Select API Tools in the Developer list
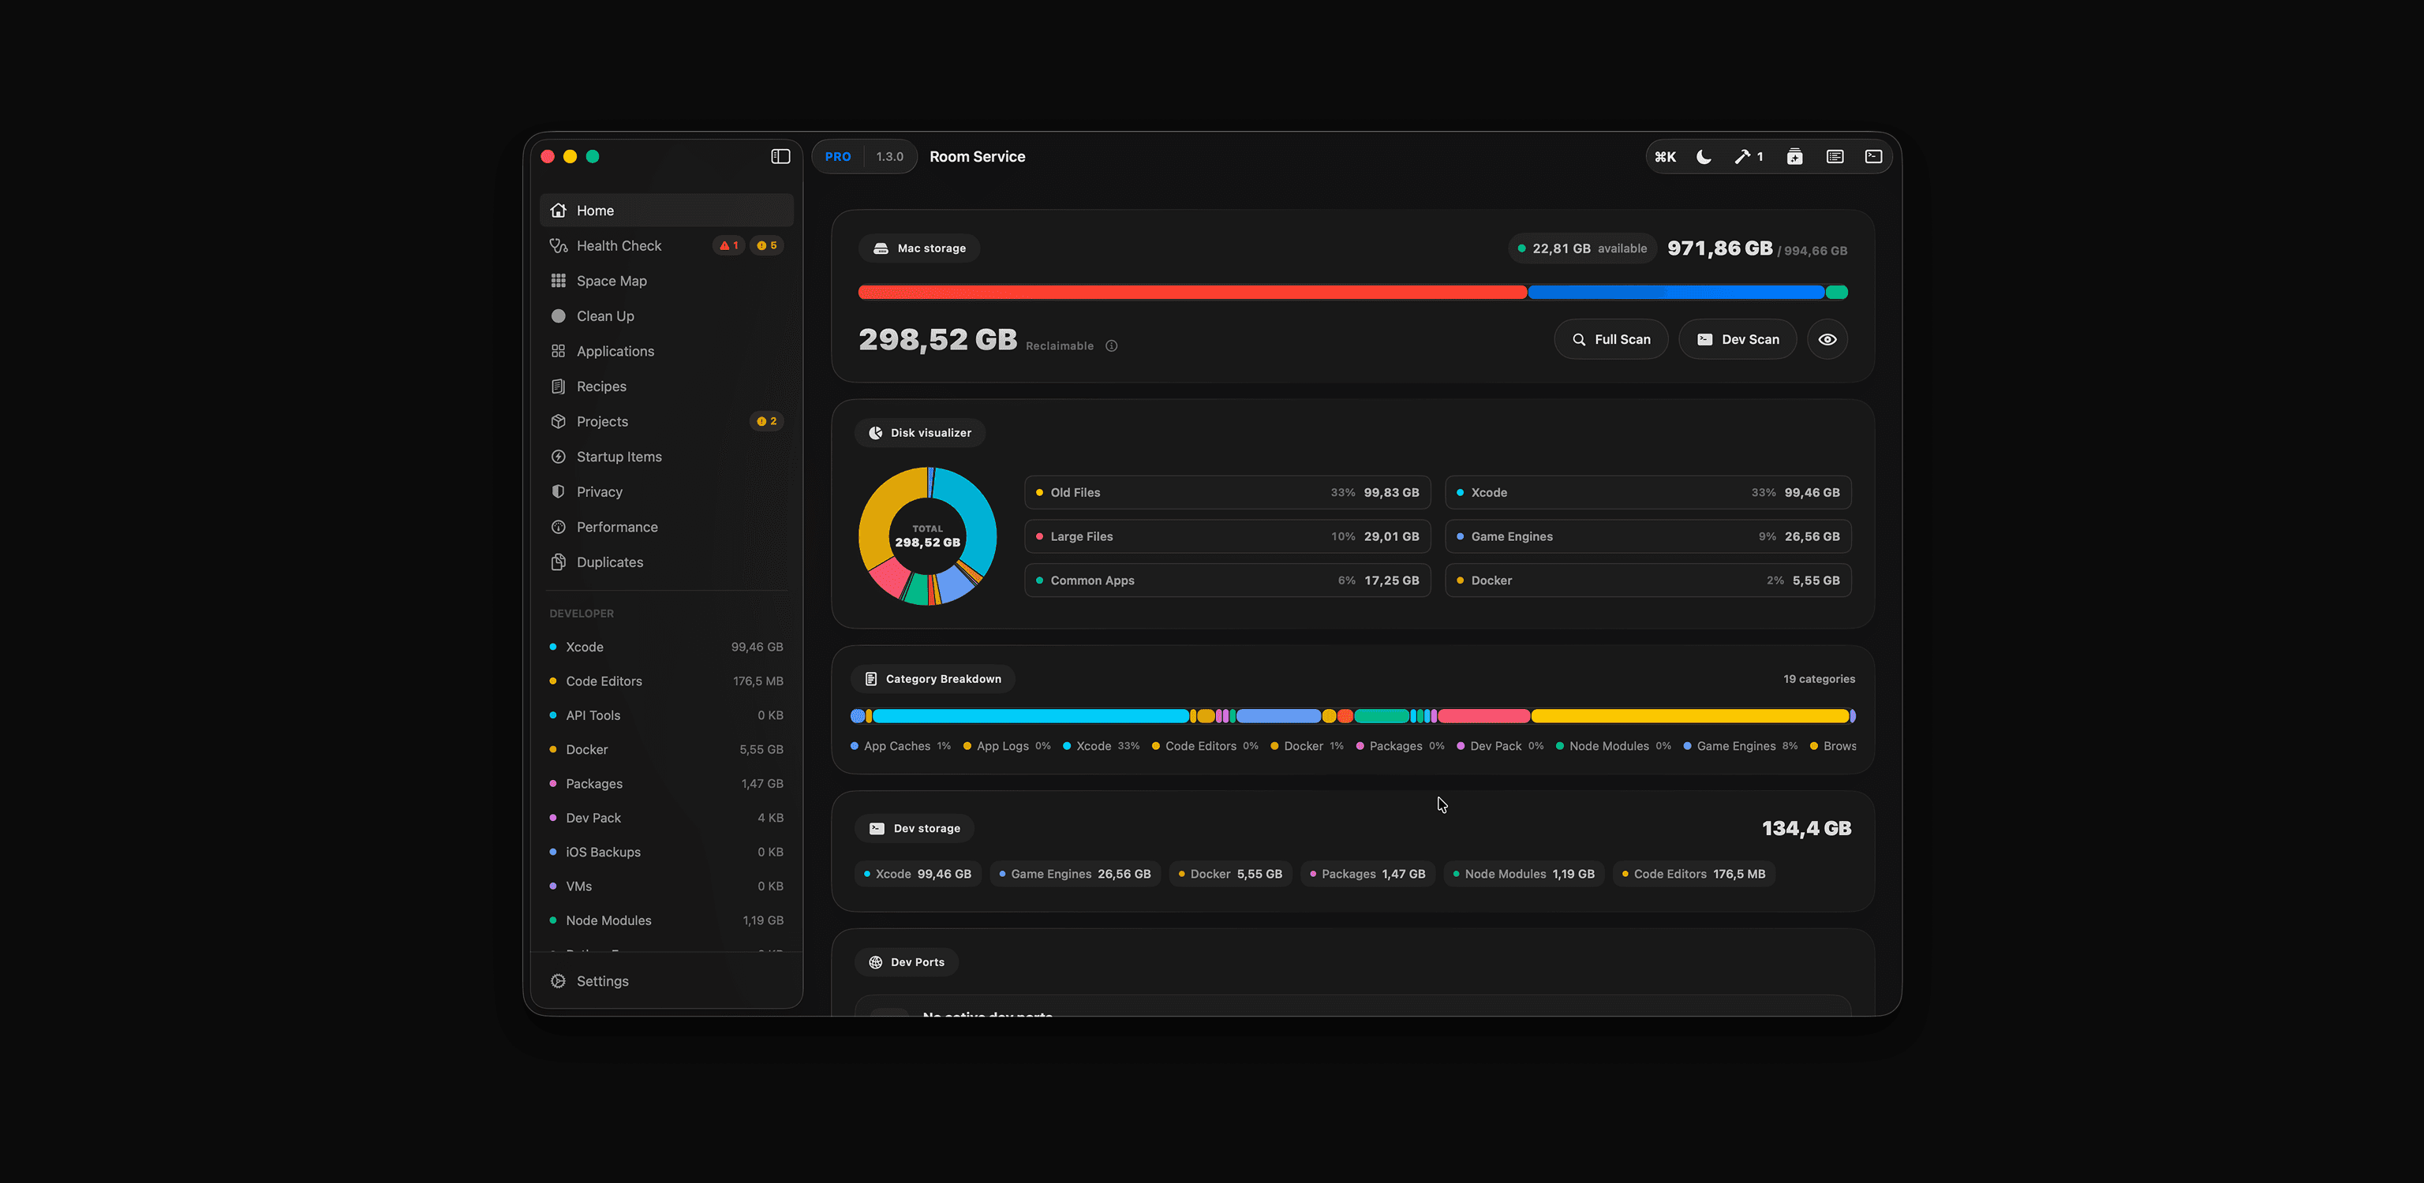 [666, 715]
